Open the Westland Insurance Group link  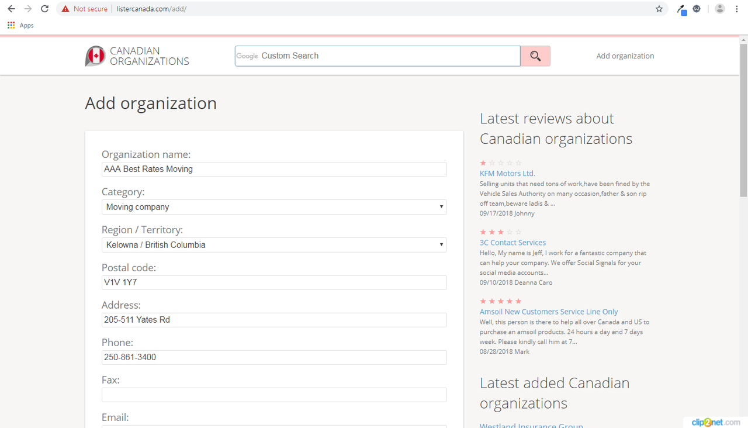tap(531, 425)
